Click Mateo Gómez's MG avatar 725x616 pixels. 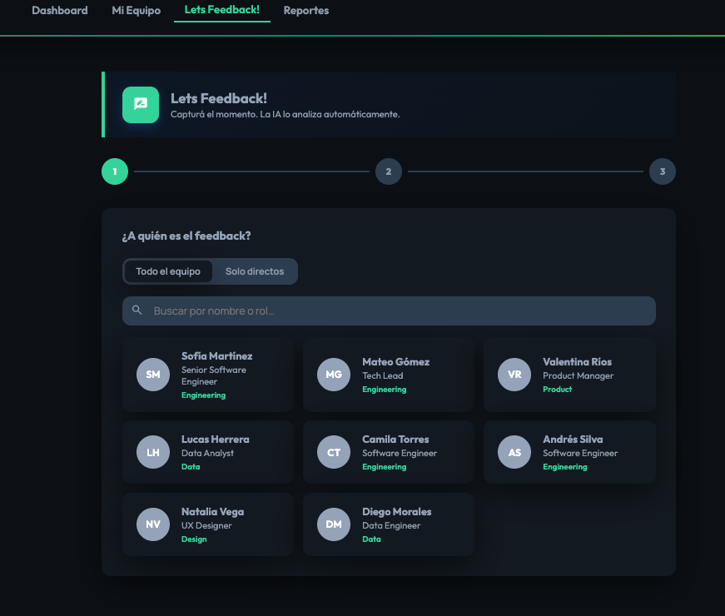coord(333,375)
